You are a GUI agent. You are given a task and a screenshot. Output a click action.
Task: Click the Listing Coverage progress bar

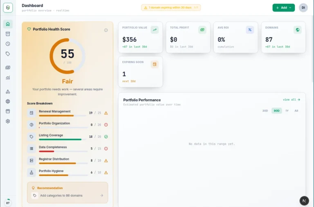point(63,139)
